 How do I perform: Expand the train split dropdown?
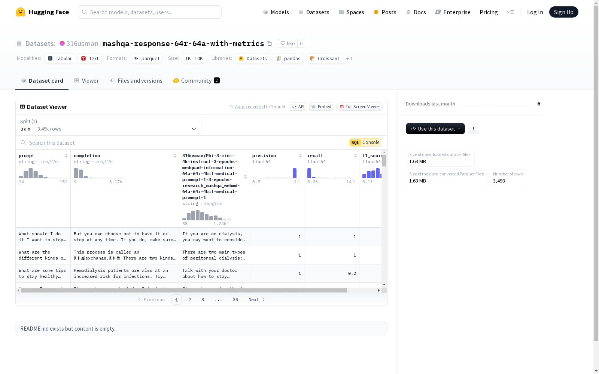click(x=109, y=125)
